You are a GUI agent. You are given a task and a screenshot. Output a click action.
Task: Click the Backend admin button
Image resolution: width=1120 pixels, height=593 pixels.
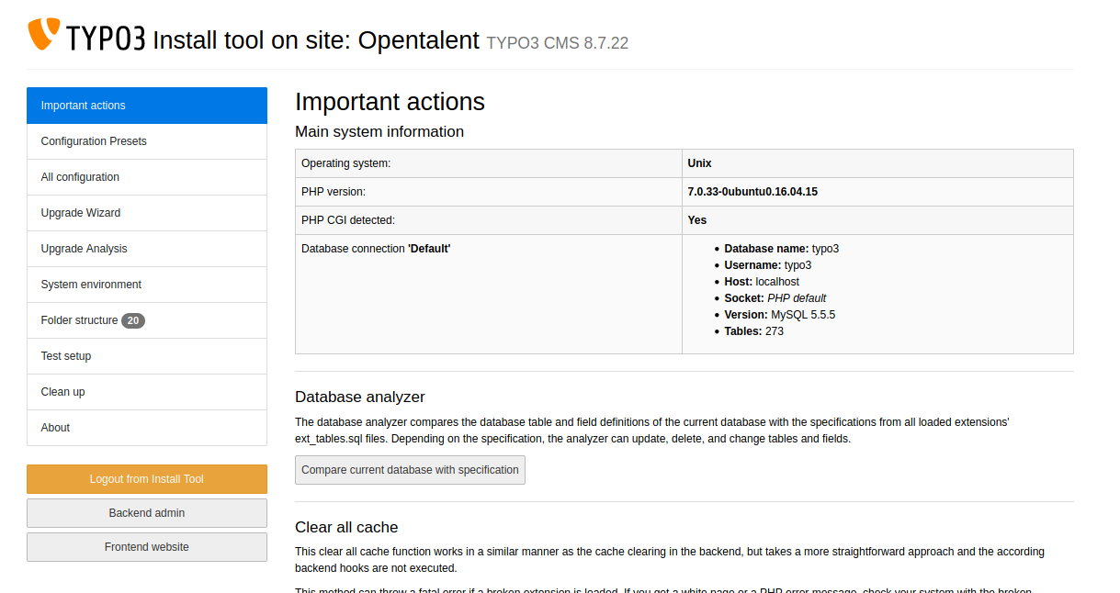[x=147, y=513]
